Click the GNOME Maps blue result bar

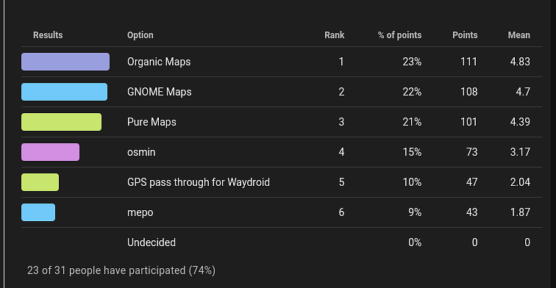pyautogui.click(x=64, y=92)
